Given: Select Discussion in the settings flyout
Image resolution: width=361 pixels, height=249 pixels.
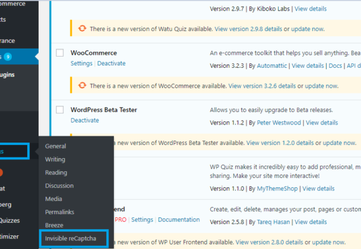Looking at the screenshot, I should click(59, 186).
